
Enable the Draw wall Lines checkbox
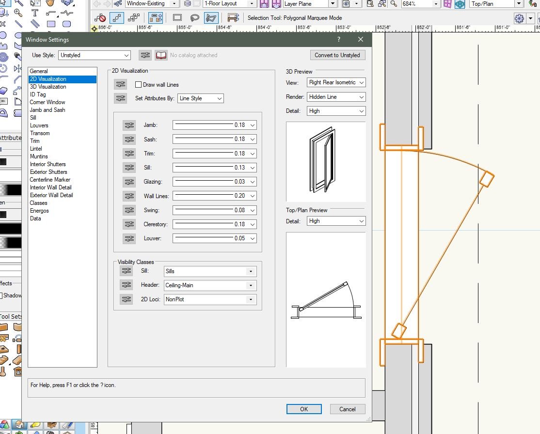click(x=139, y=85)
